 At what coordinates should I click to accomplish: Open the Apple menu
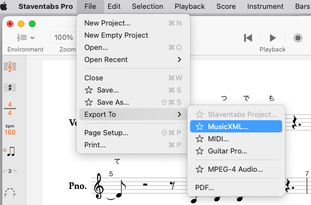click(x=3, y=6)
